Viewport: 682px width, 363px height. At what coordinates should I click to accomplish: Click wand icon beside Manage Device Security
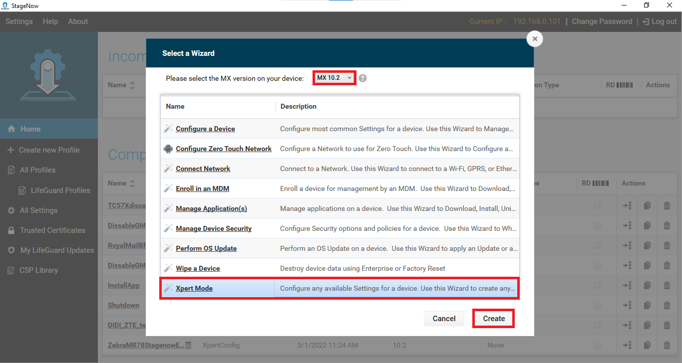[x=168, y=228]
